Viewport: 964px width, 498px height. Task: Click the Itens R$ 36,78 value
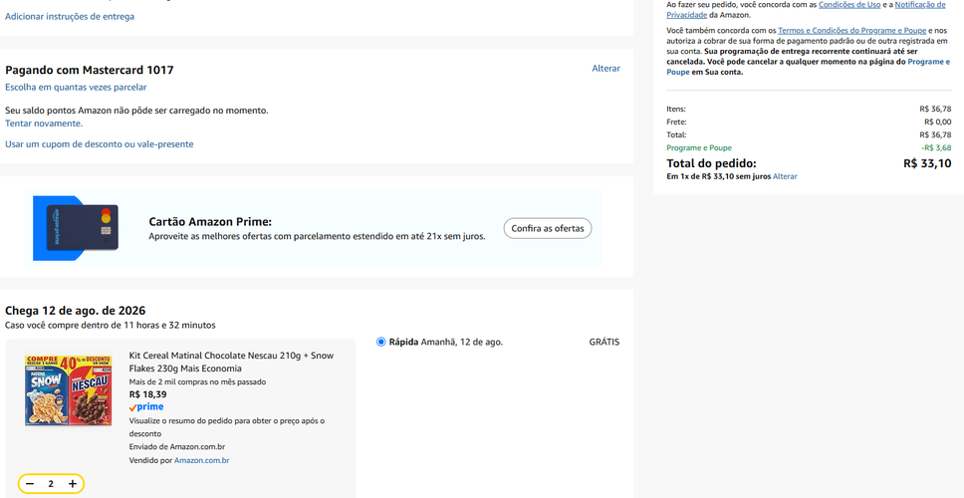(x=936, y=109)
